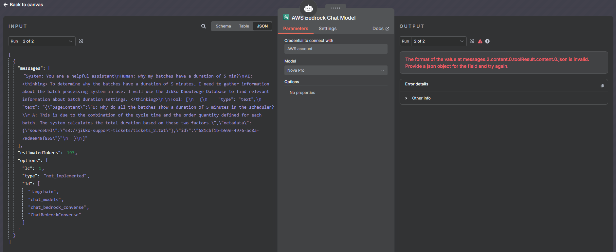This screenshot has width=616, height=252.
Task: Click the Error details heading
Action: (x=416, y=84)
